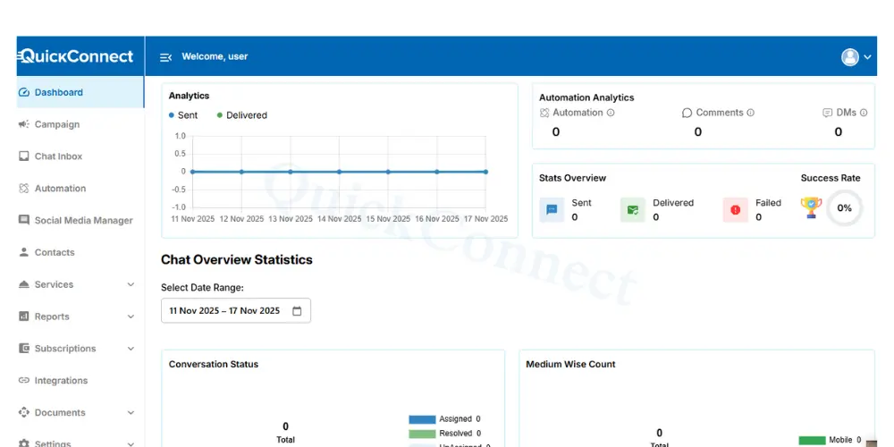Click the Welcome, user text
This screenshot has width=894, height=447.
pos(215,56)
